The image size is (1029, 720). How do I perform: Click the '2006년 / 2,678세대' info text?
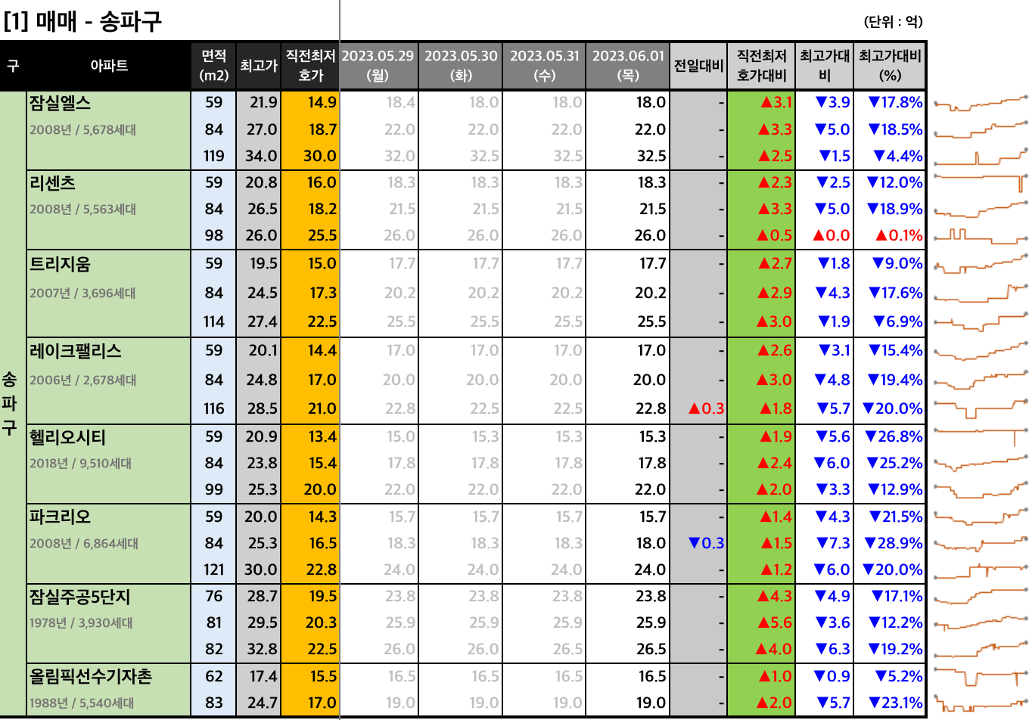click(x=83, y=380)
